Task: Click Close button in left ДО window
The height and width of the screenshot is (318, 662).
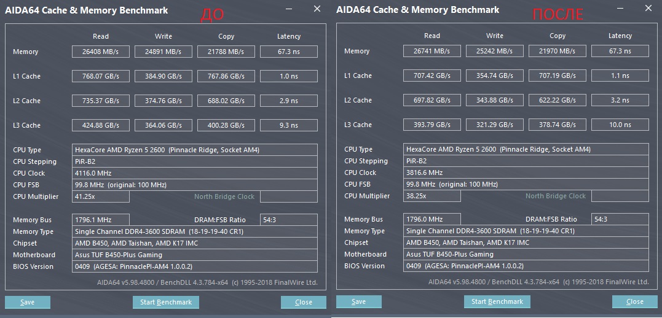Action: [304, 302]
